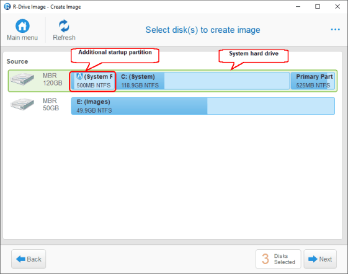
Task: Toggle the E: (Images) 49.9GB partition
Action: pyautogui.click(x=203, y=106)
